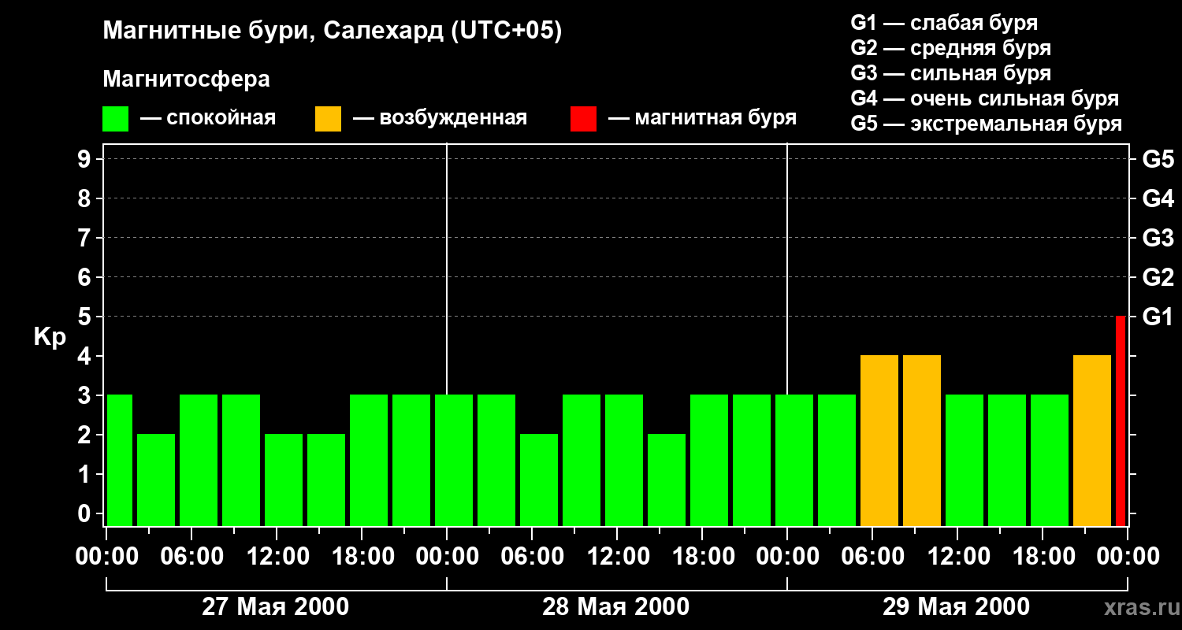This screenshot has height=630, width=1182.
Task: Click the 'Kp' axis title
Action: coord(50,337)
